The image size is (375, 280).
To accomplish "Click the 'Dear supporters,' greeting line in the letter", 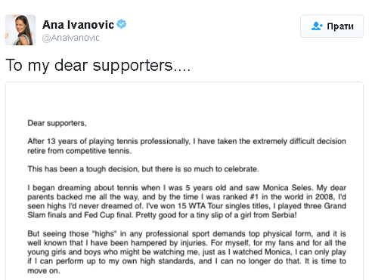I will tap(57, 123).
